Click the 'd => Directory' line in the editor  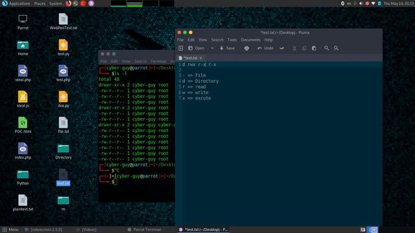200,81
